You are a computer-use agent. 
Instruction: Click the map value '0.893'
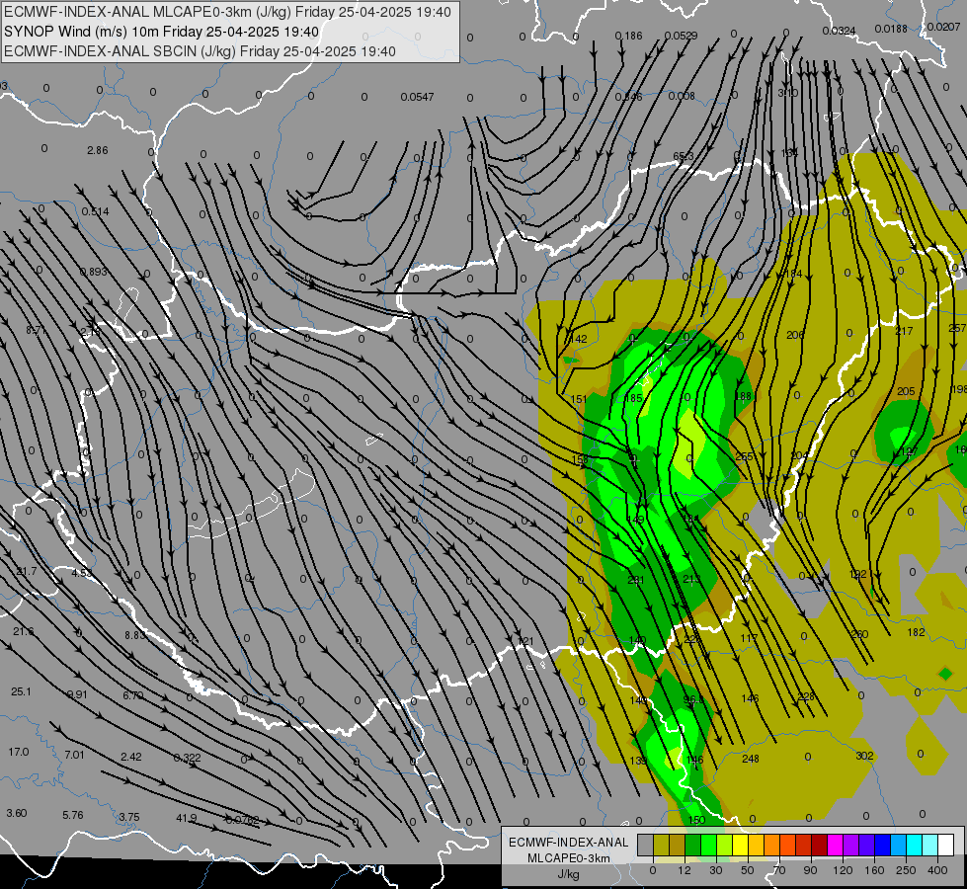[93, 272]
